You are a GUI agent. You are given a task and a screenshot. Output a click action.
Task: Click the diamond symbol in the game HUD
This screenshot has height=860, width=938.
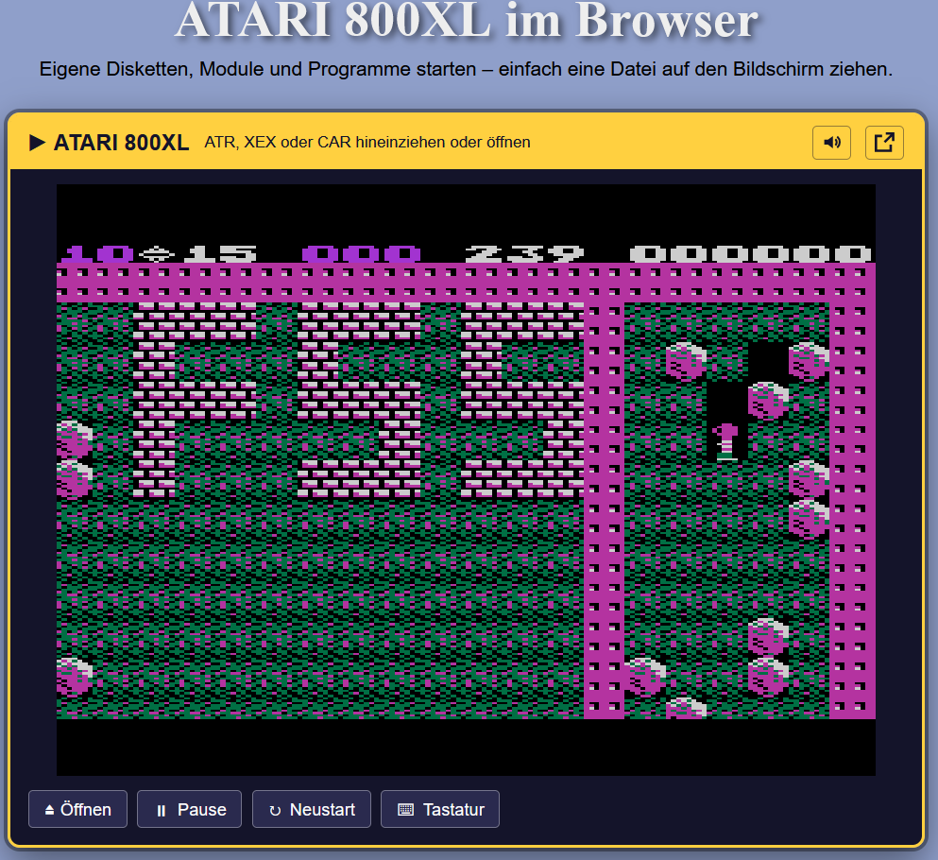coord(158,254)
